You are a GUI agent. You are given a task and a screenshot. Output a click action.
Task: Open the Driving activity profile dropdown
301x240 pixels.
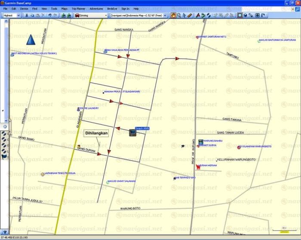point(90,15)
